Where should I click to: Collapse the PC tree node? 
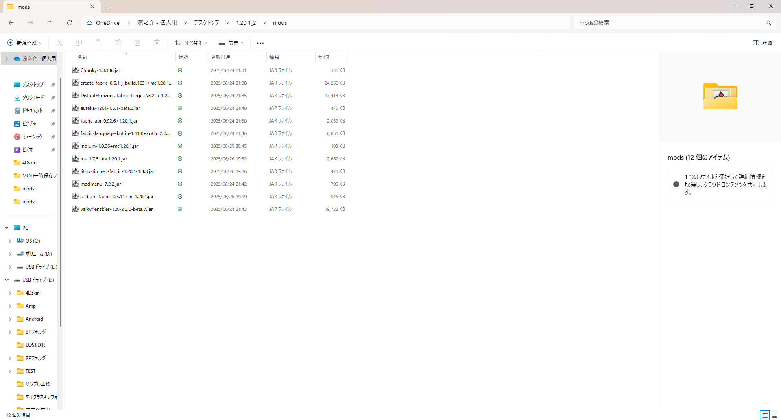[7, 228]
